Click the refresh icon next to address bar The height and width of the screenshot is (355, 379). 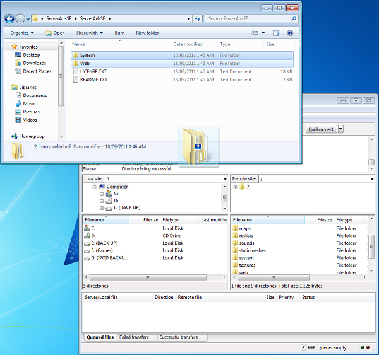point(198,18)
